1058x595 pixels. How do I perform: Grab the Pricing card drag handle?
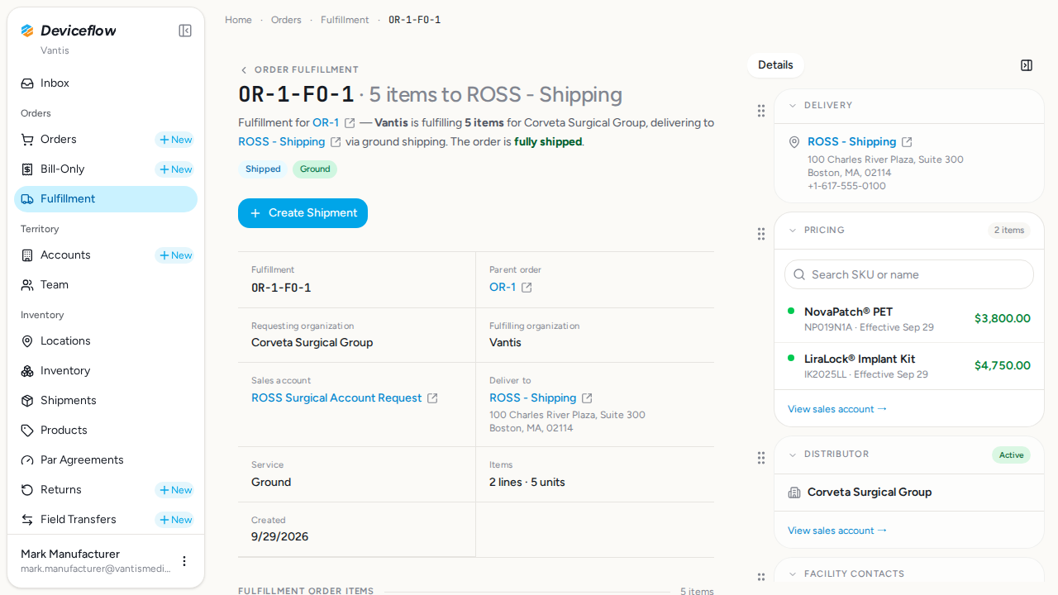pos(761,234)
